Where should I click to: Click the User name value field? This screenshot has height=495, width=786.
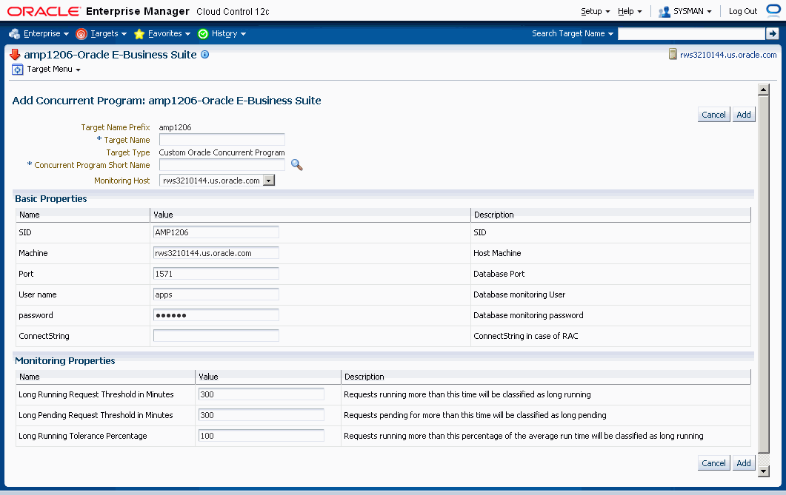[216, 294]
